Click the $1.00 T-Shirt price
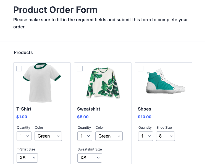This screenshot has width=205, height=164. [22, 117]
